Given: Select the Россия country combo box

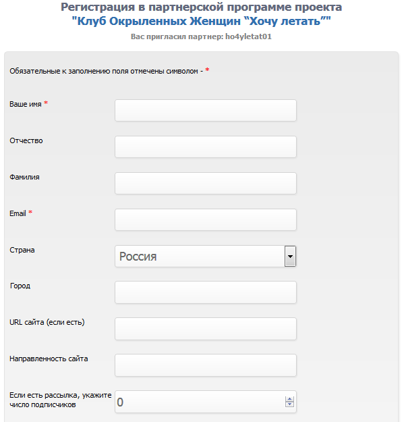Looking at the screenshot, I should tap(206, 256).
